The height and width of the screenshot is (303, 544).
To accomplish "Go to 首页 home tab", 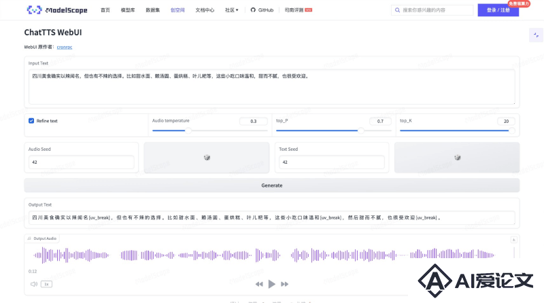I will [105, 10].
